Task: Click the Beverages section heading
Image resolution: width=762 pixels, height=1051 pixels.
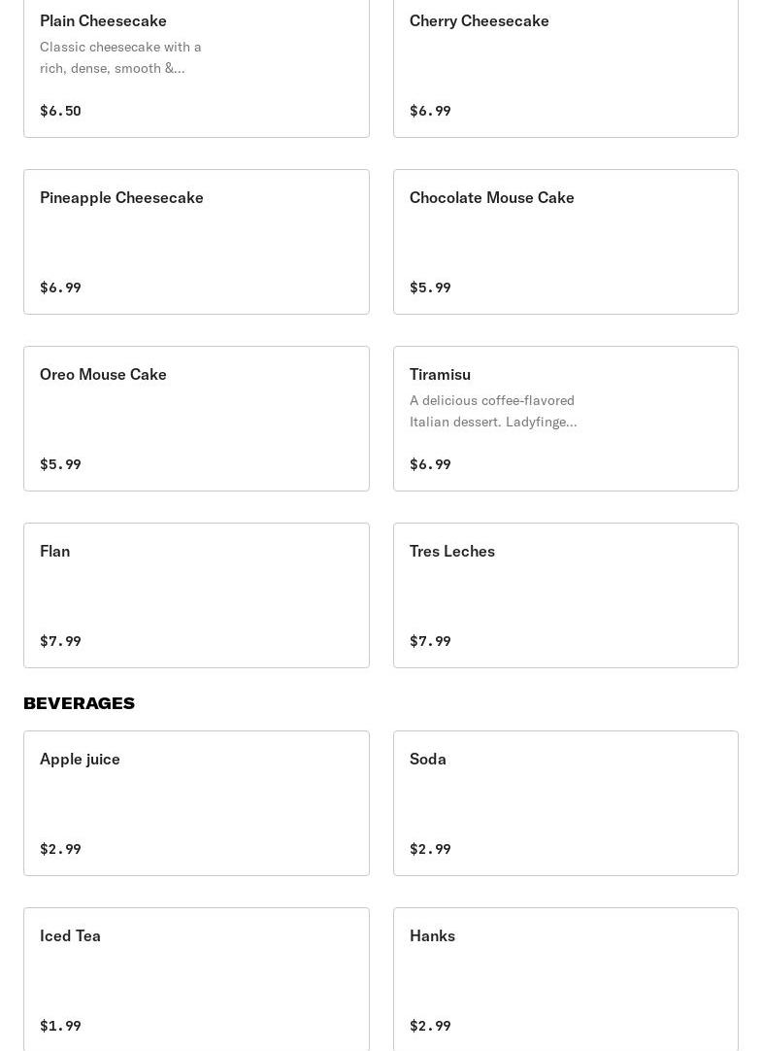Action: (x=79, y=703)
